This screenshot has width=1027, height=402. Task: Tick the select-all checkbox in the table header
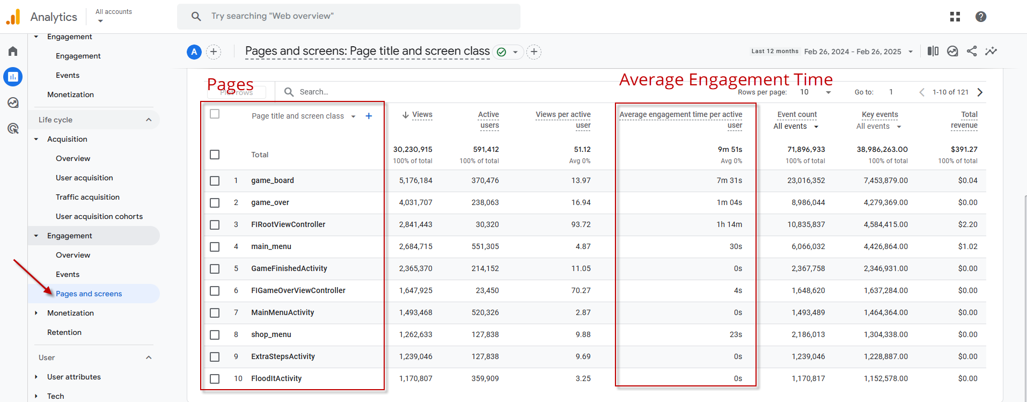[x=215, y=114]
